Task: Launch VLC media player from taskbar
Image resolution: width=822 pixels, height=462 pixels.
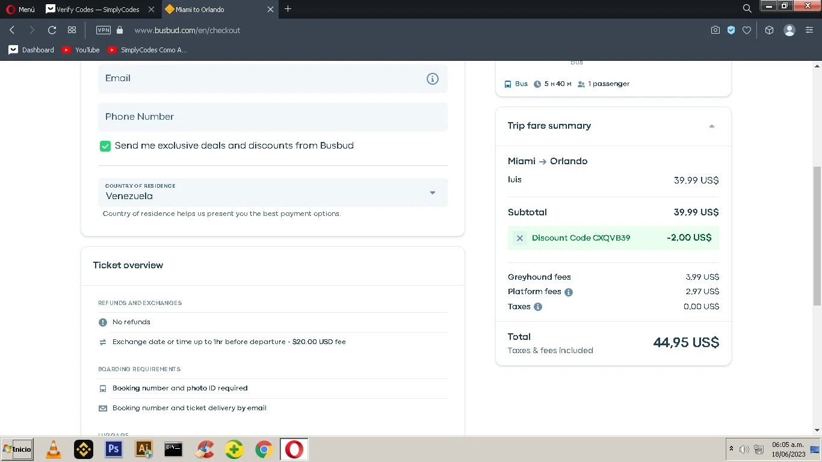Action: [54, 449]
